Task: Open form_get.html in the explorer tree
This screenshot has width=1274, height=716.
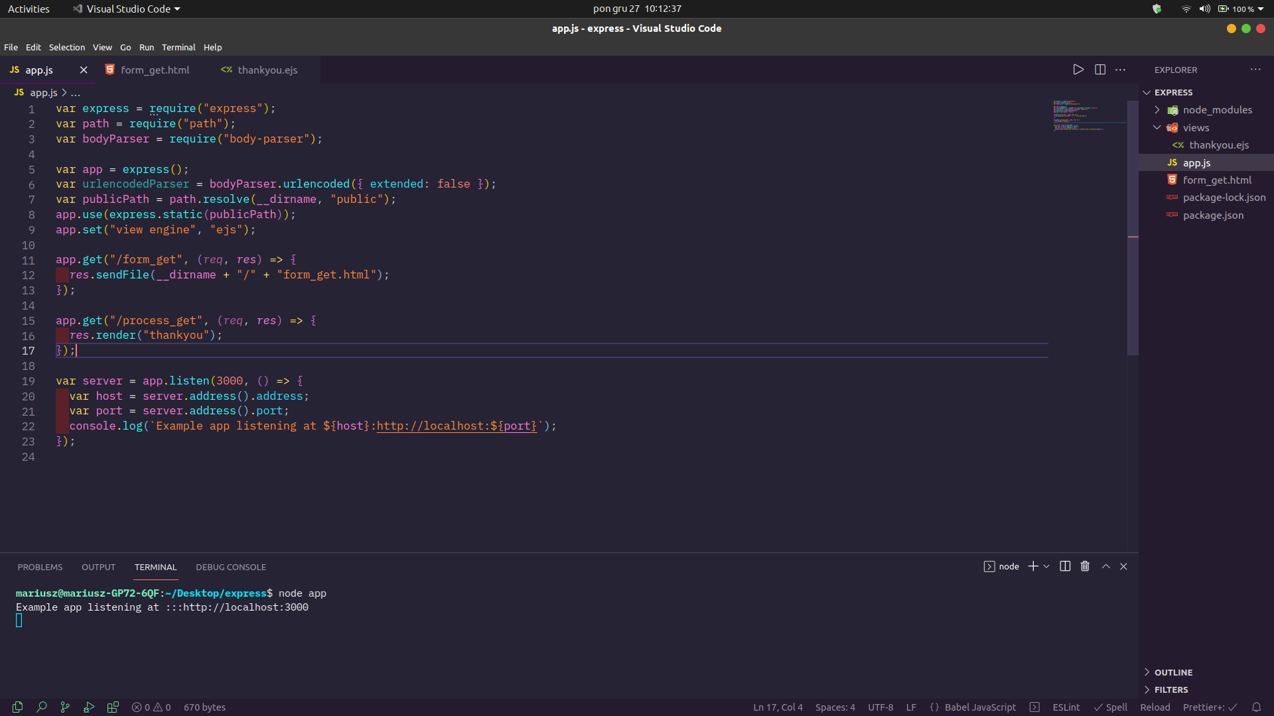Action: [1206, 180]
